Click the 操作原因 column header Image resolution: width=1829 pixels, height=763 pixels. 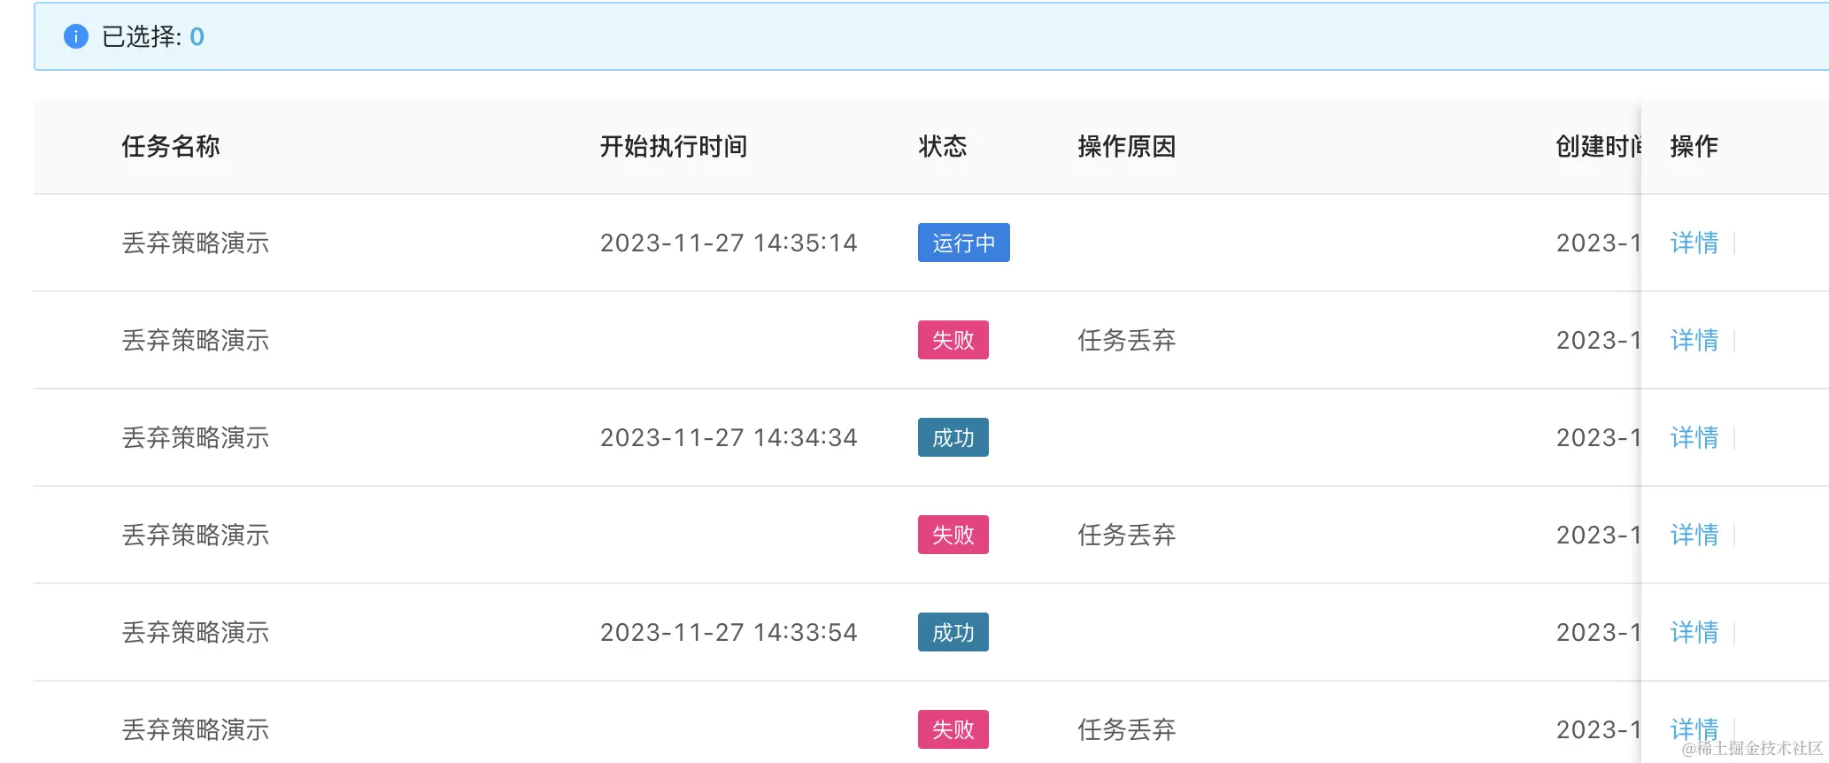(1126, 146)
